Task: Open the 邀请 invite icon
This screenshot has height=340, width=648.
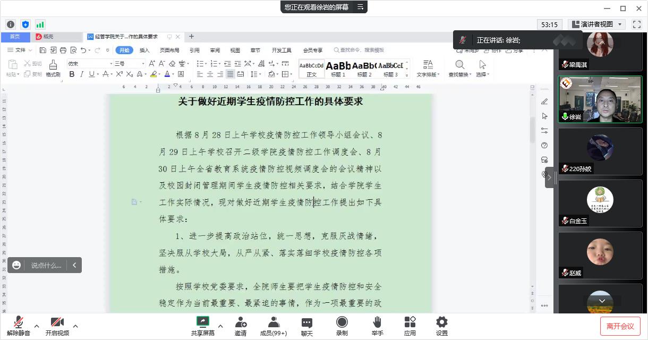Action: tap(240, 325)
